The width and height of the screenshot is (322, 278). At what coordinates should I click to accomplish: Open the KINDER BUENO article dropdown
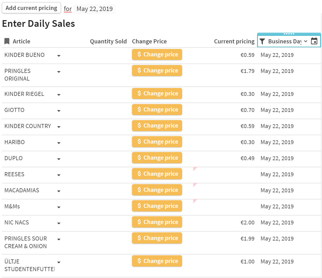point(59,56)
